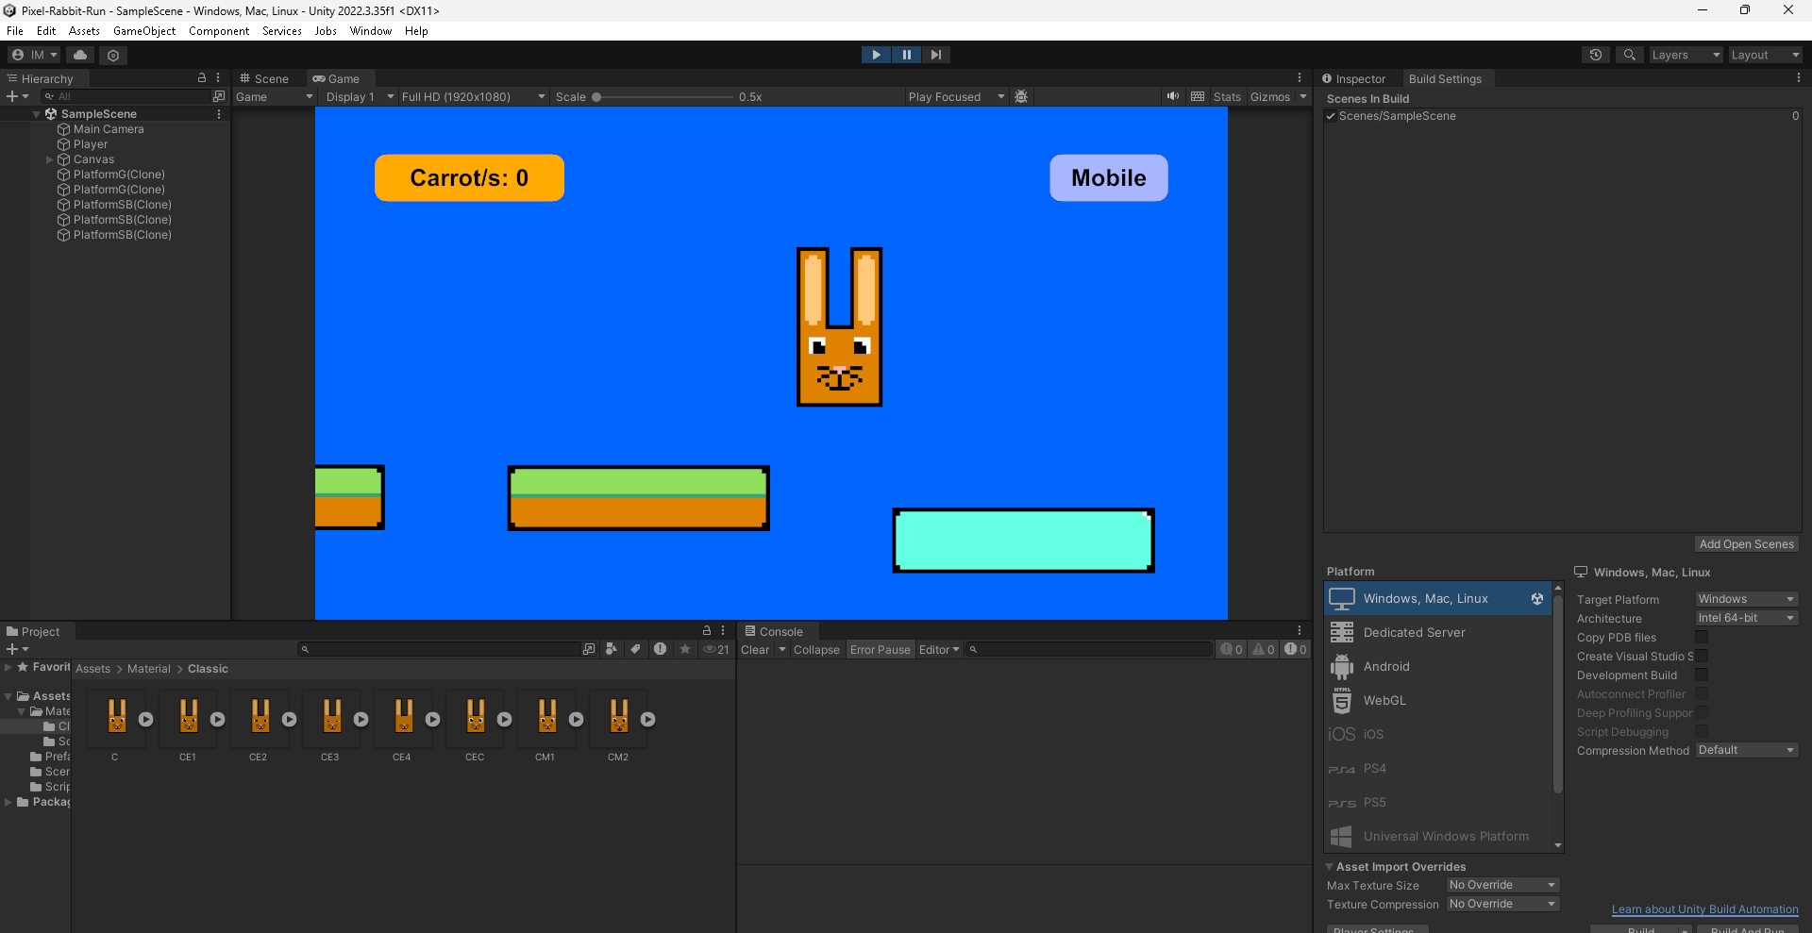
Task: Open the undo history icon near Layers
Action: click(1596, 55)
